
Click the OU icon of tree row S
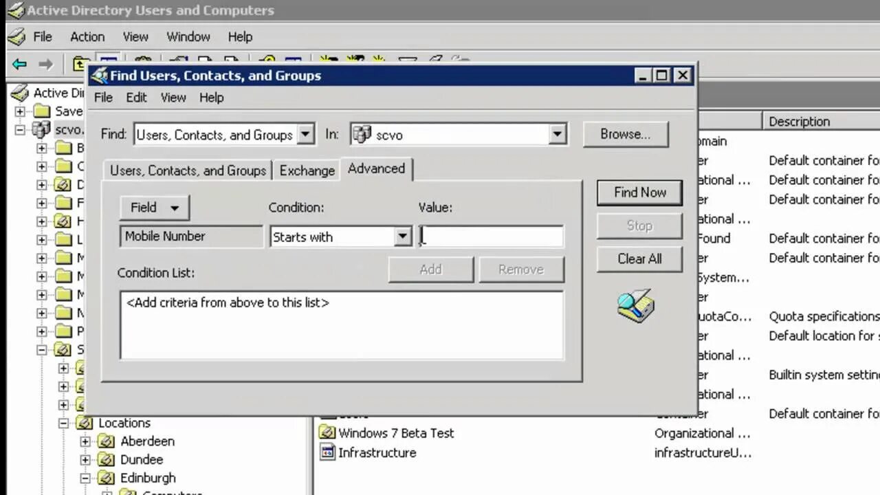pos(63,349)
